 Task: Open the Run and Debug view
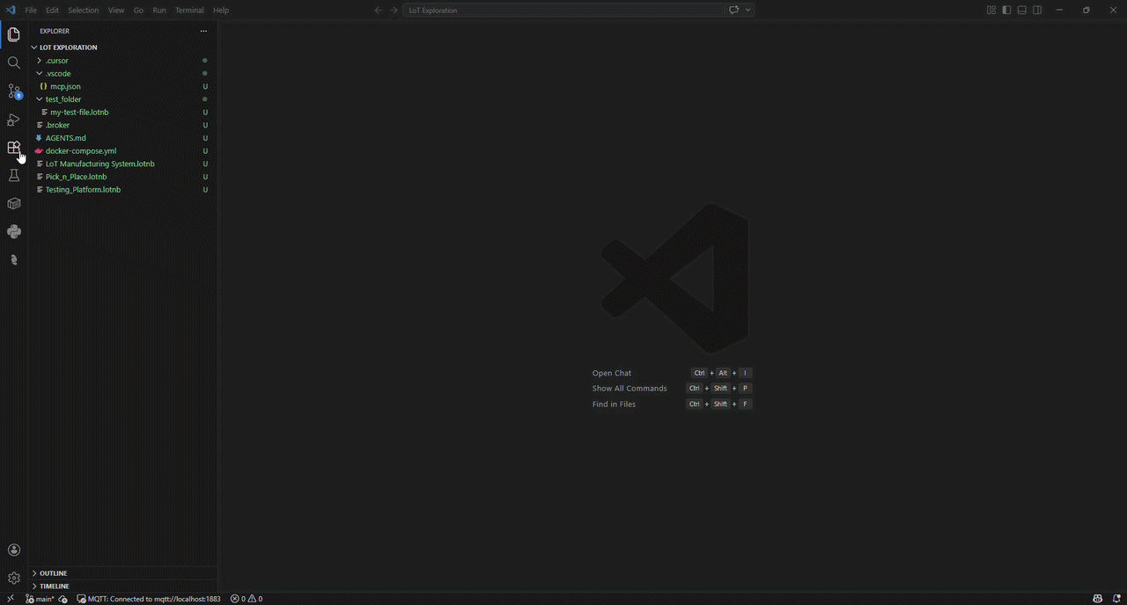(x=13, y=119)
